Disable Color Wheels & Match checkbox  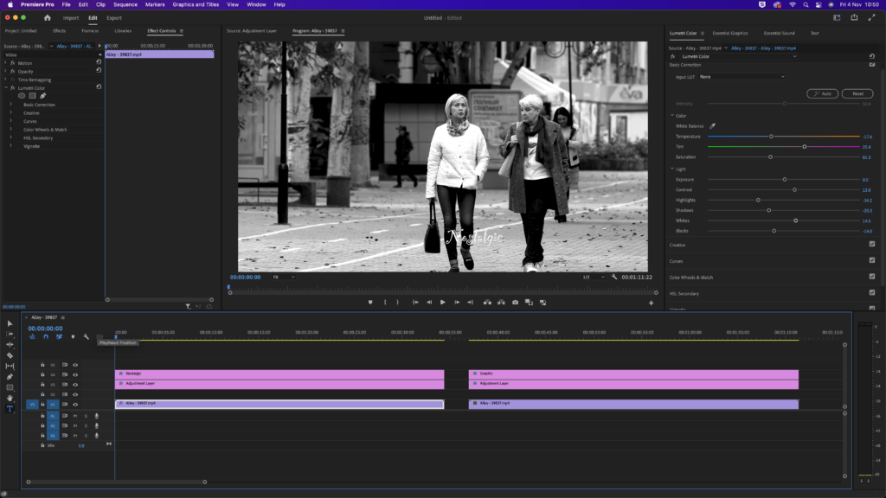click(872, 277)
